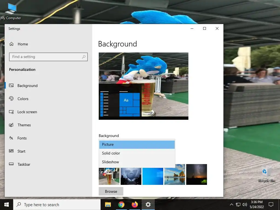Launch Firefox from the taskbar
Image resolution: width=280 pixels, height=210 pixels.
(135, 205)
